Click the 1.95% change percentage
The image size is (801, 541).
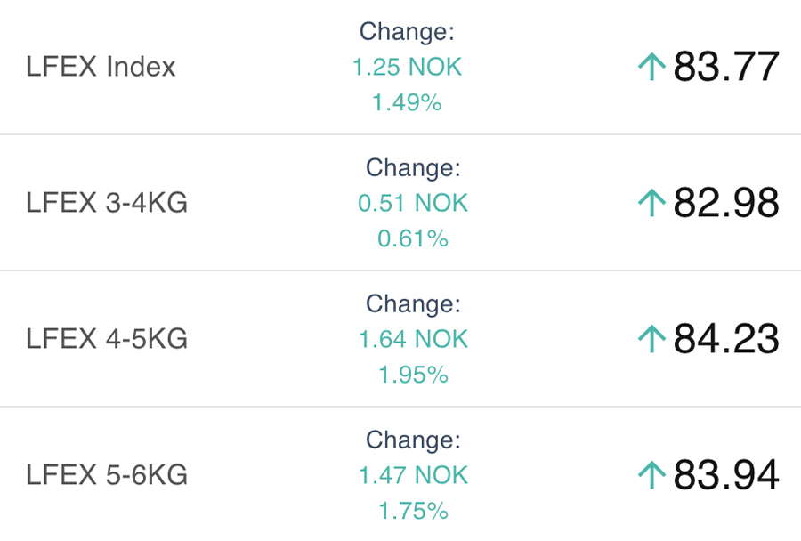pos(413,375)
